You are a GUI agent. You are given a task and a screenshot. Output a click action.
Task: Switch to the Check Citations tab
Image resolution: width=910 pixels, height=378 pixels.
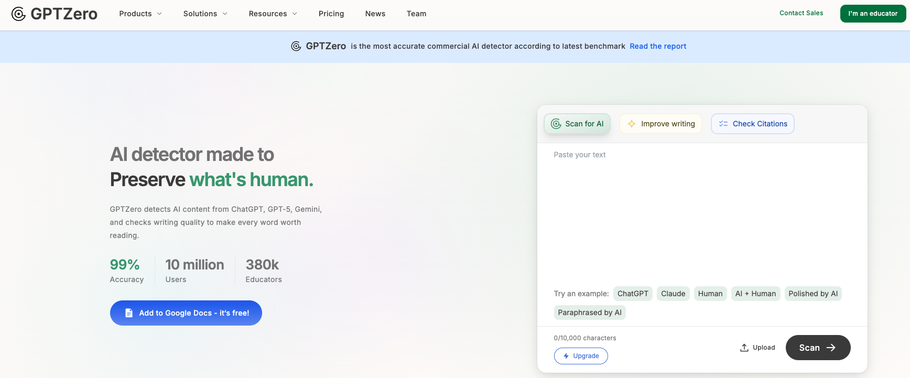[753, 124]
